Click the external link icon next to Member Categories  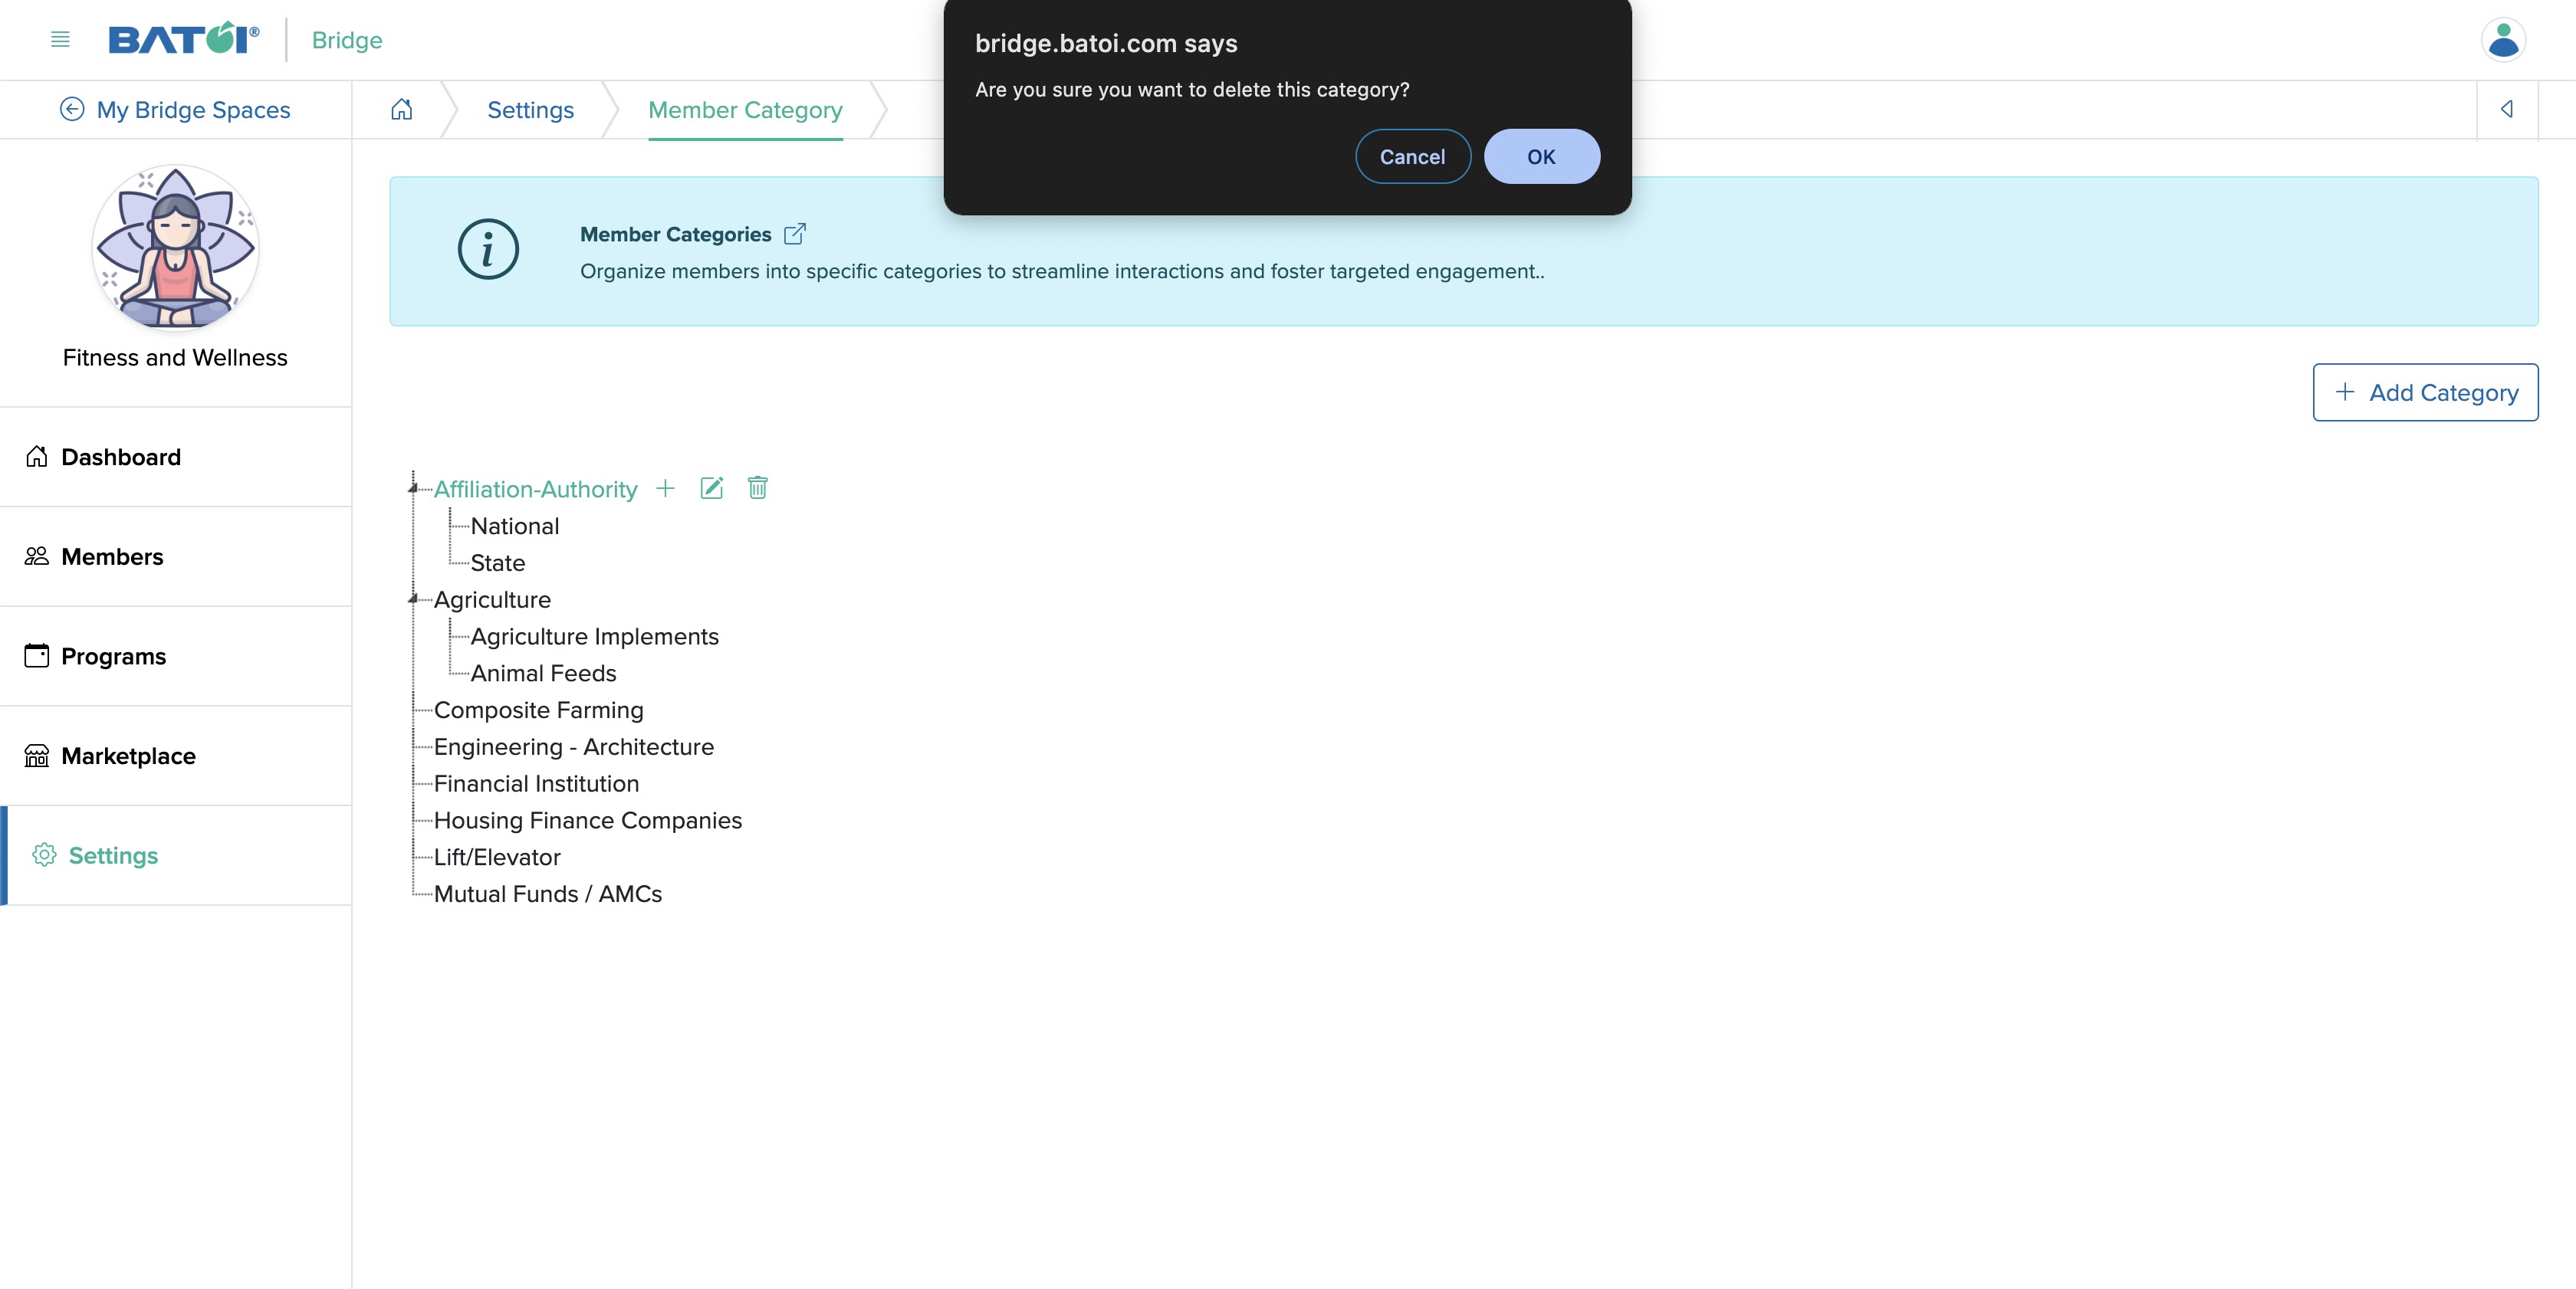(796, 232)
